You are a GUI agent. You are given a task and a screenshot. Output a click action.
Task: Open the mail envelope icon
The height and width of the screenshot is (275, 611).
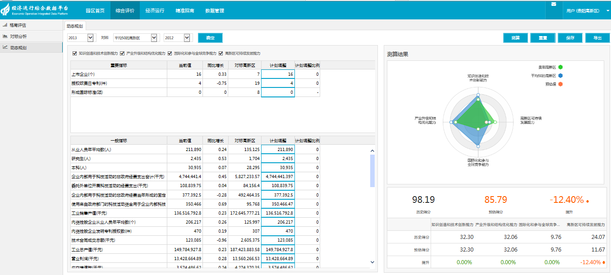tap(553, 4)
